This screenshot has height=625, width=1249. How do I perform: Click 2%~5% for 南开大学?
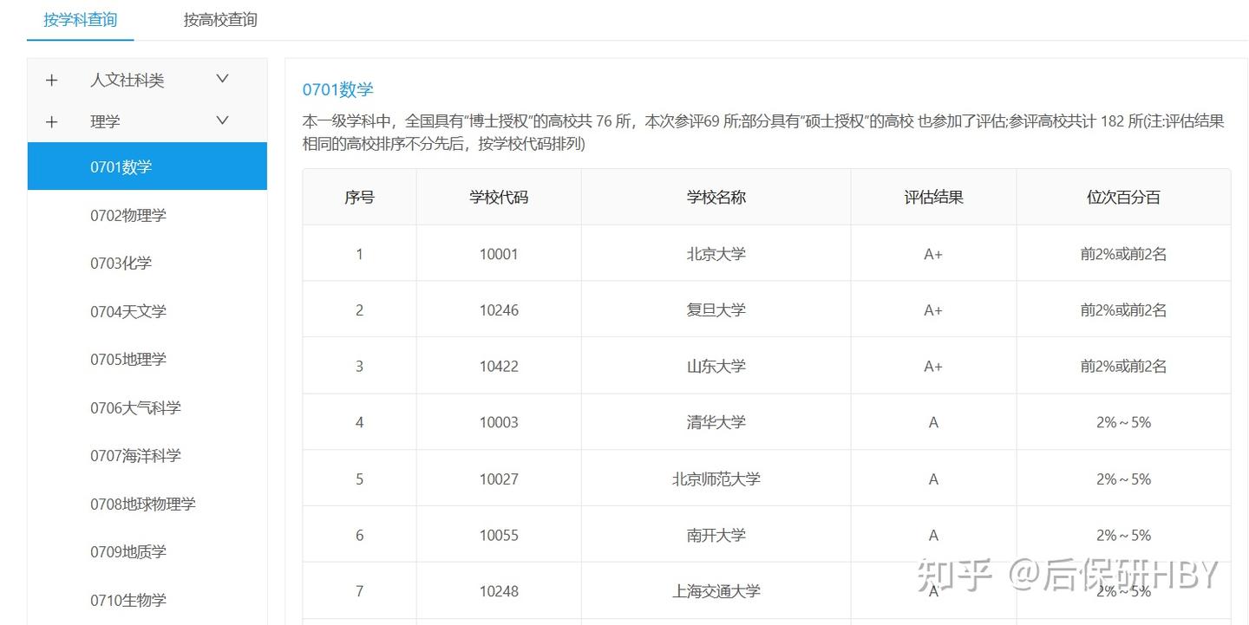(x=1123, y=535)
